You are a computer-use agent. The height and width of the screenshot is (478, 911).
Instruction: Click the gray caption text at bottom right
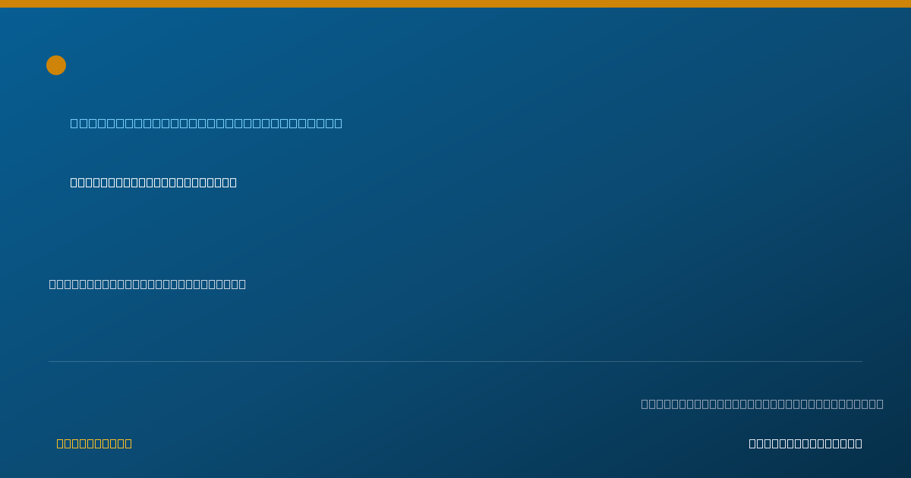762,404
